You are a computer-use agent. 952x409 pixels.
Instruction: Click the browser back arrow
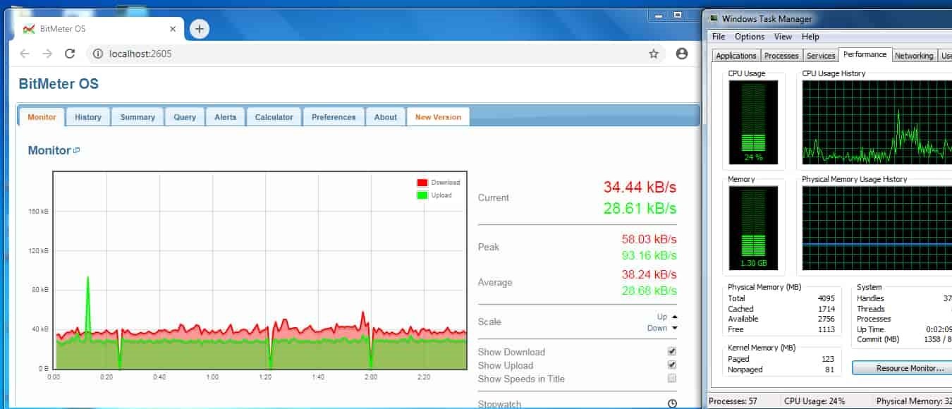(x=25, y=53)
